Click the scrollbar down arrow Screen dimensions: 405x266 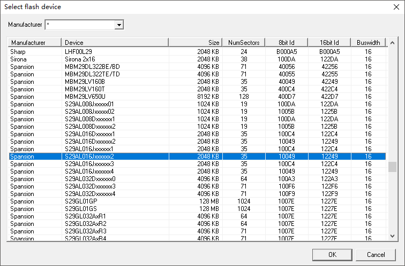coord(392,236)
